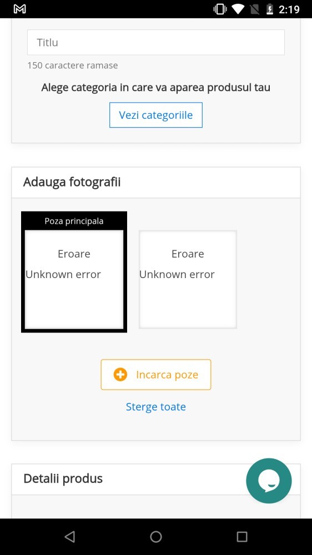Tap the clock showing 2:19
The height and width of the screenshot is (555, 312).
coord(289,9)
